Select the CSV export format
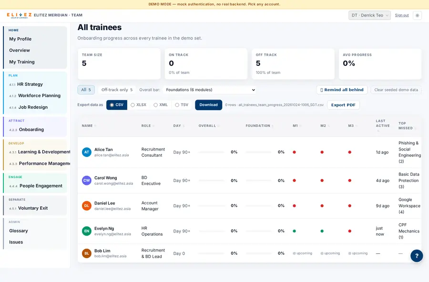429x282 pixels. (x=117, y=105)
